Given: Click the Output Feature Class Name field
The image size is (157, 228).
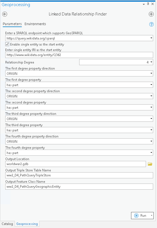Looking at the screenshot, I should (x=79, y=187).
